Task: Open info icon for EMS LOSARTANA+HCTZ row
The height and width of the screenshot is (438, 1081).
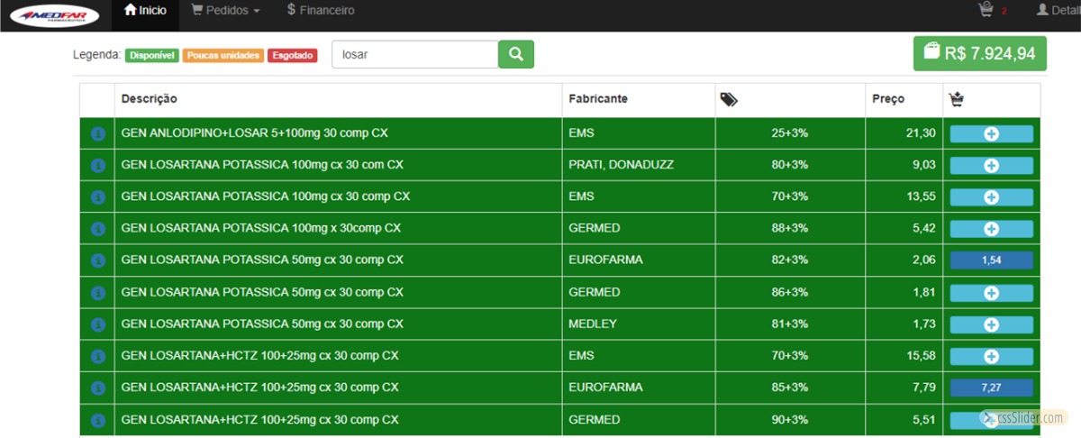Action: [x=98, y=356]
